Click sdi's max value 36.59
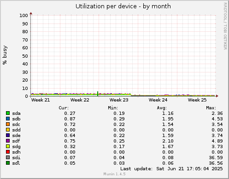The image size is (229, 179). point(216,158)
